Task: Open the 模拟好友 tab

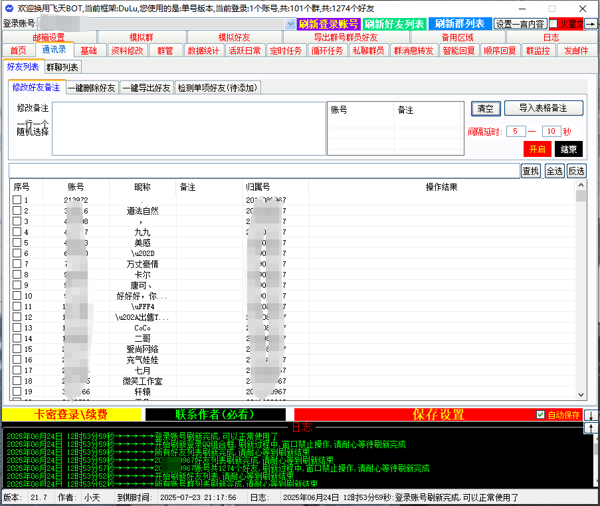Action: click(x=234, y=37)
